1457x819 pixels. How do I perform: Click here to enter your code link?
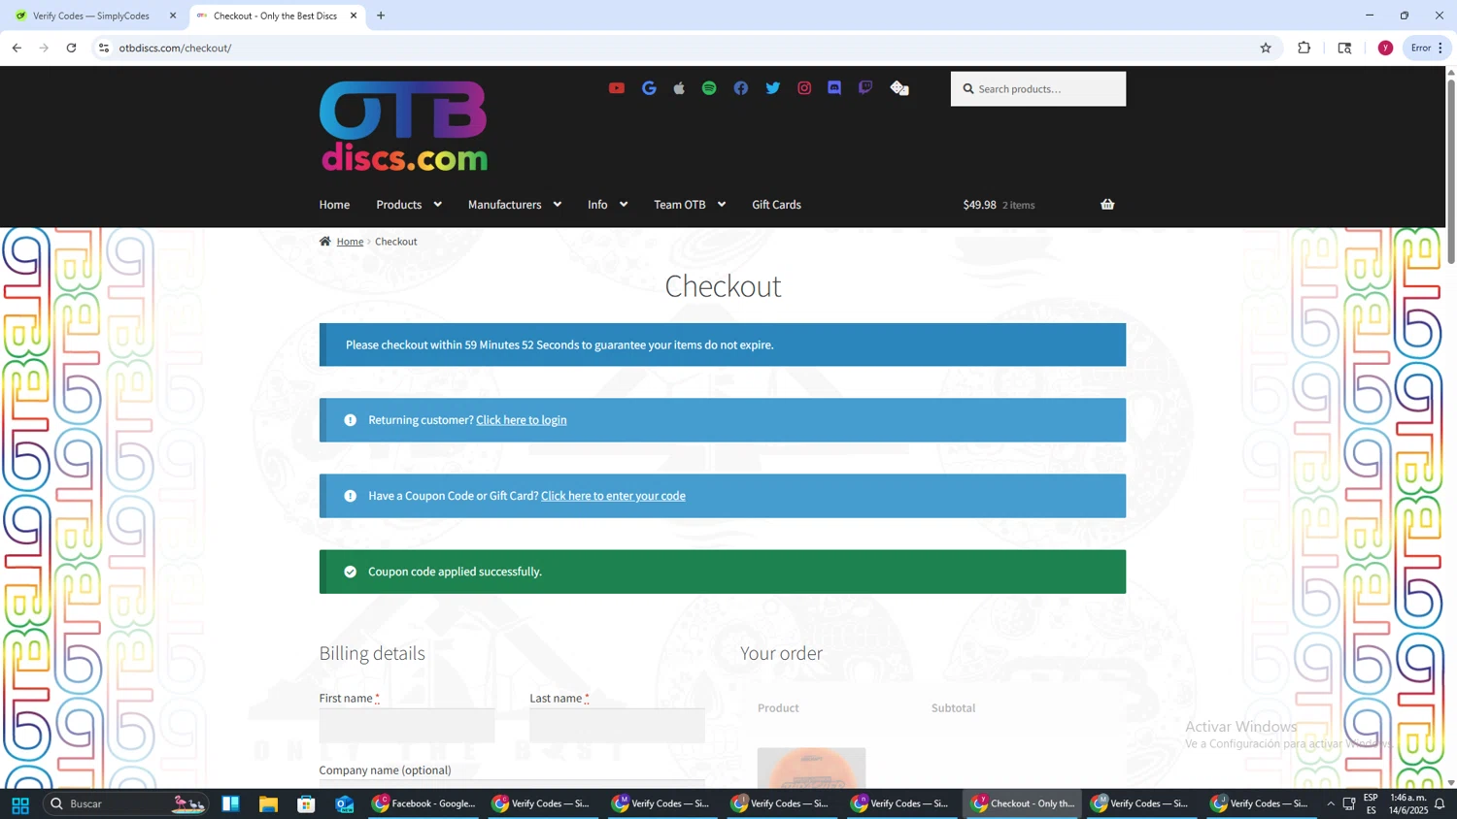coord(613,496)
